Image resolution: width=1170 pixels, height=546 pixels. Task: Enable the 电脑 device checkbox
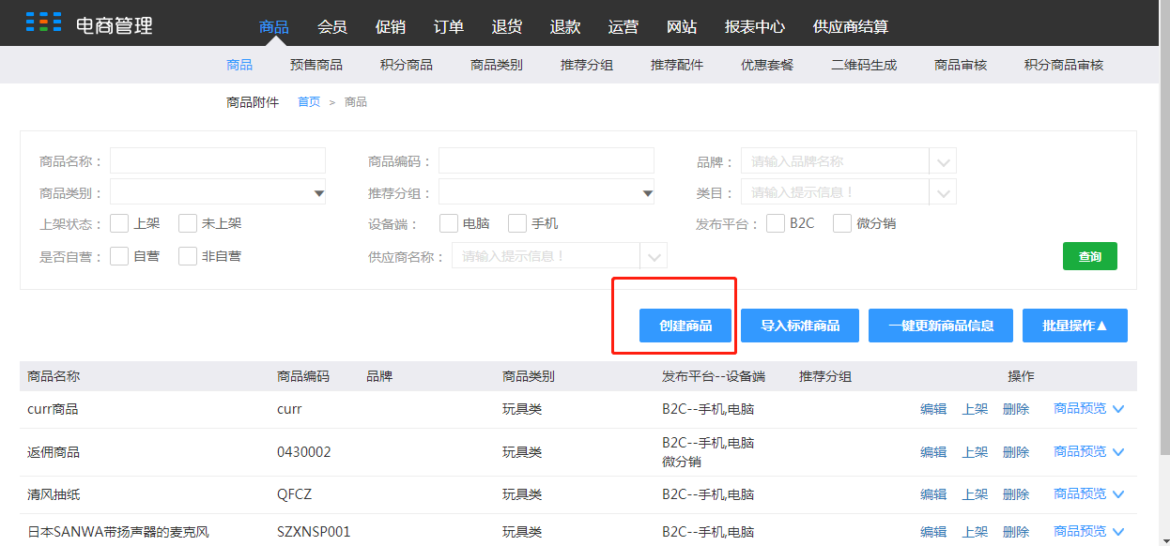point(449,223)
